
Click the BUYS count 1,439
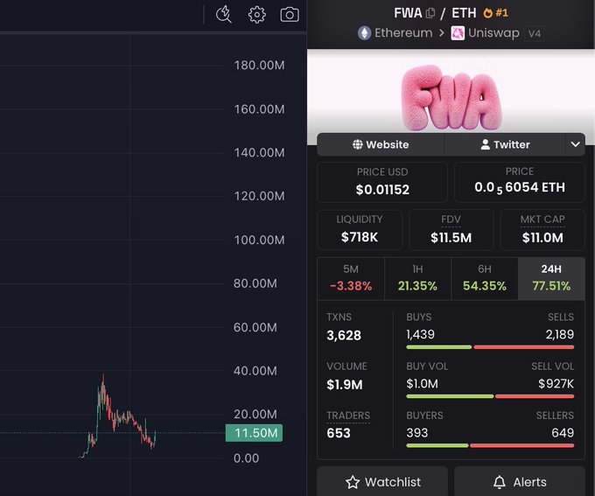[x=421, y=334]
